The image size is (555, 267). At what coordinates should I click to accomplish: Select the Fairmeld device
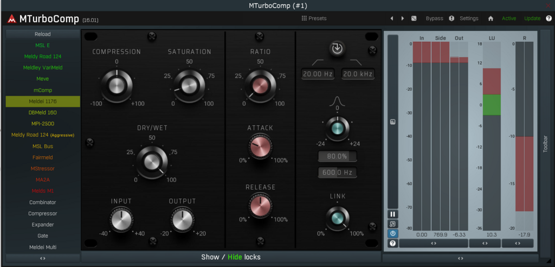[x=42, y=157]
